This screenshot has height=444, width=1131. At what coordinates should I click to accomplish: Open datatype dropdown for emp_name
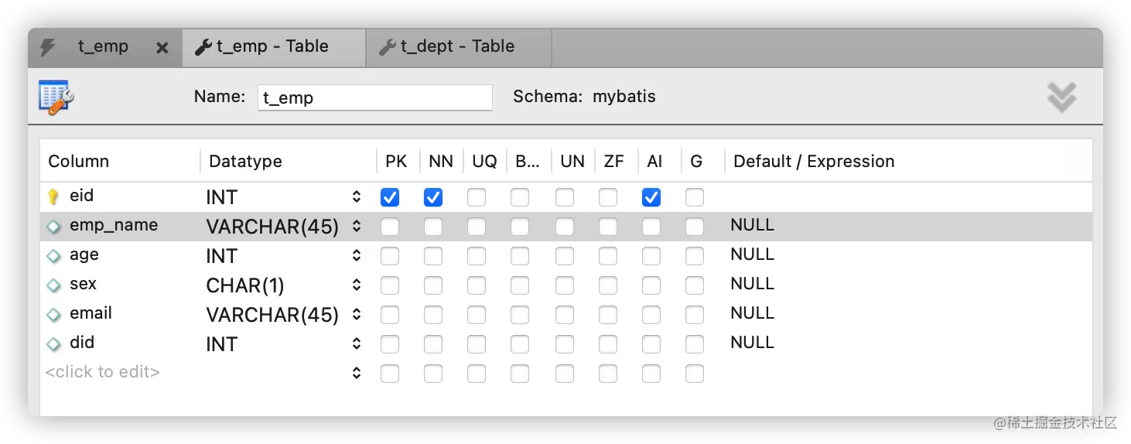tap(357, 227)
